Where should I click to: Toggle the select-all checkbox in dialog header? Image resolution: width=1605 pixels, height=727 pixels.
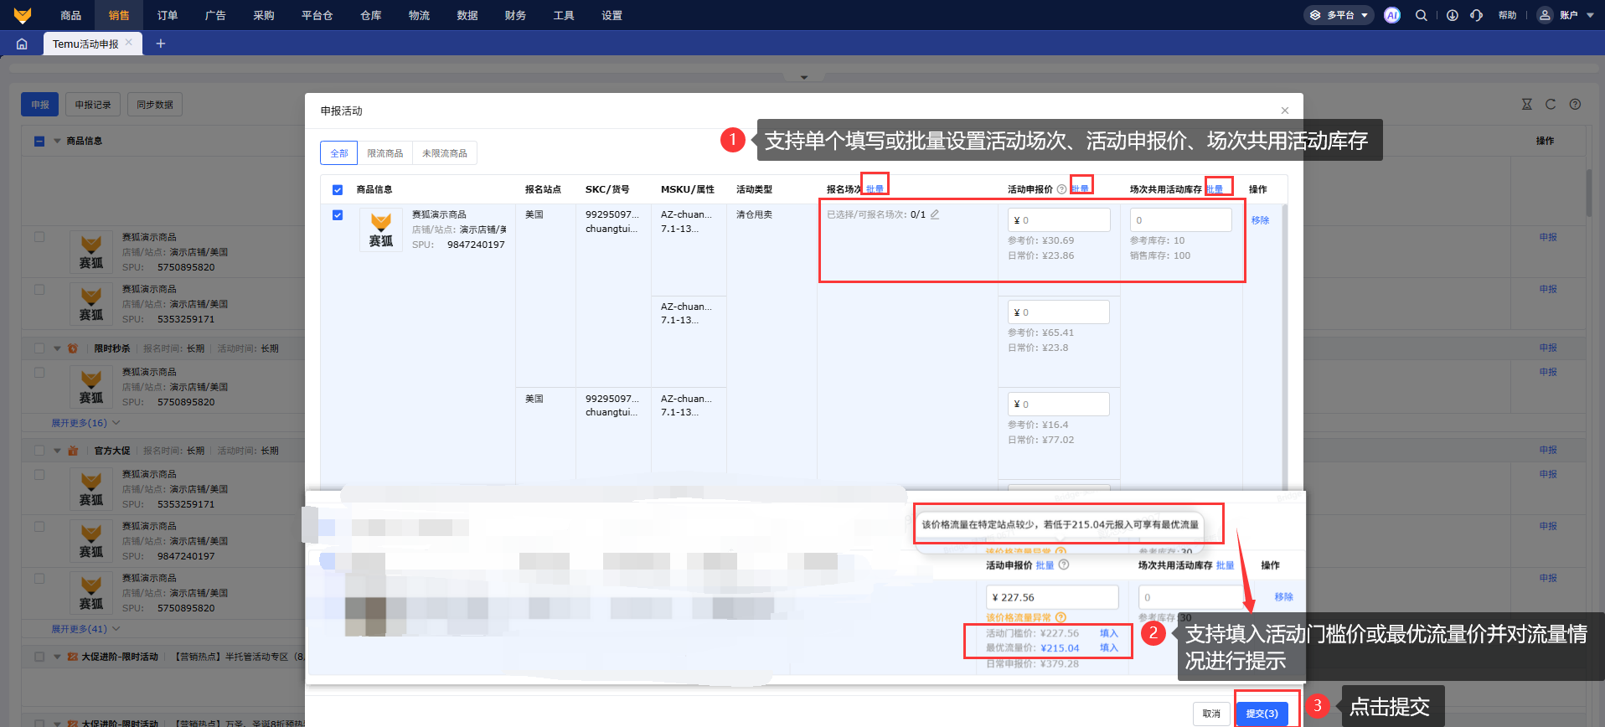[x=338, y=190]
